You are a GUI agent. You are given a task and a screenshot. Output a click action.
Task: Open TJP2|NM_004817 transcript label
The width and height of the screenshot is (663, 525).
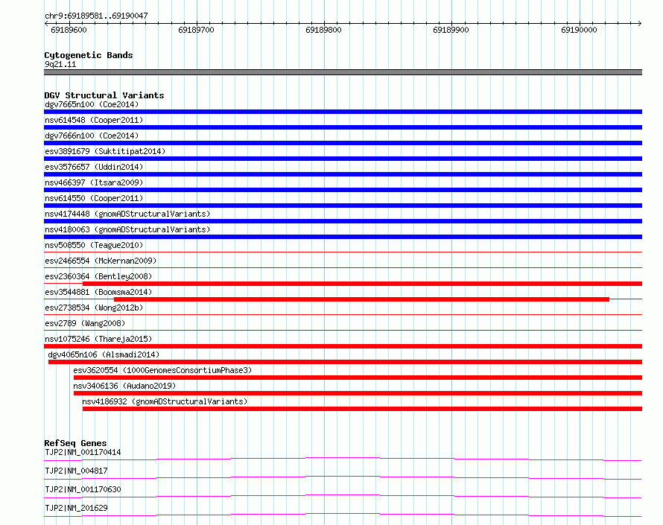click(76, 471)
